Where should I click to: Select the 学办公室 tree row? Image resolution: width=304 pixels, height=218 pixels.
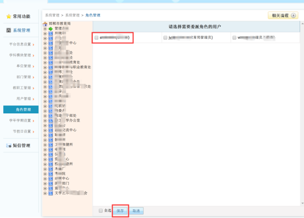pos(67,121)
